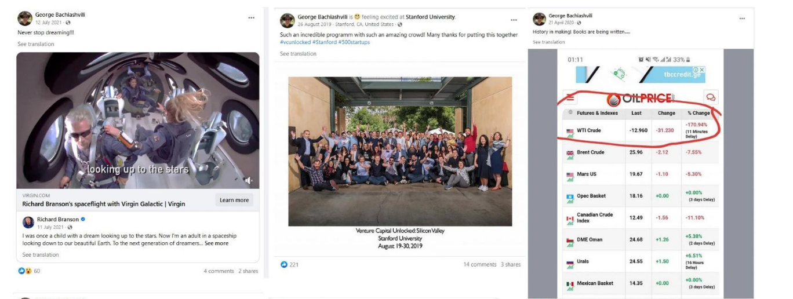
Task: Click the OilPrice chat bubble icon
Action: [710, 97]
